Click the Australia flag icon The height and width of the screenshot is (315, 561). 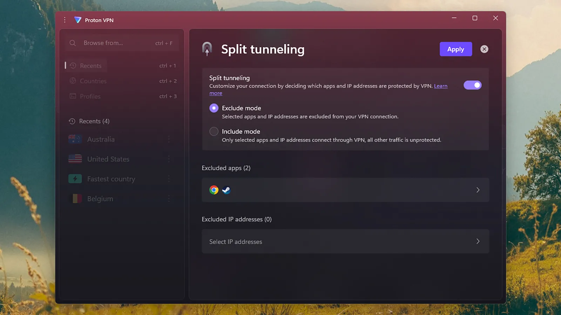click(75, 139)
